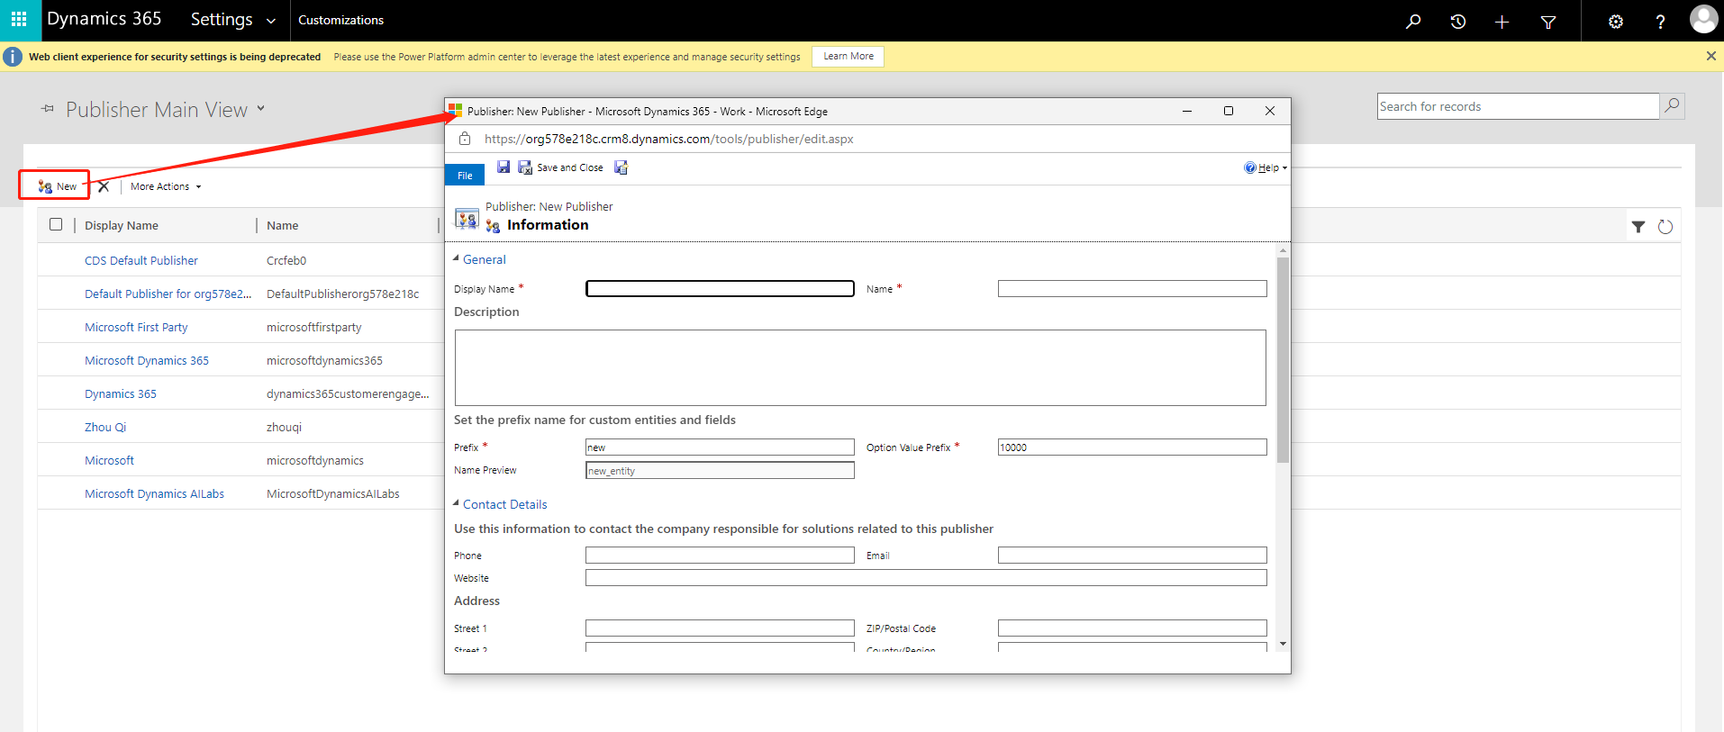Open advanced find funnel icon in top bar

pos(1548,22)
